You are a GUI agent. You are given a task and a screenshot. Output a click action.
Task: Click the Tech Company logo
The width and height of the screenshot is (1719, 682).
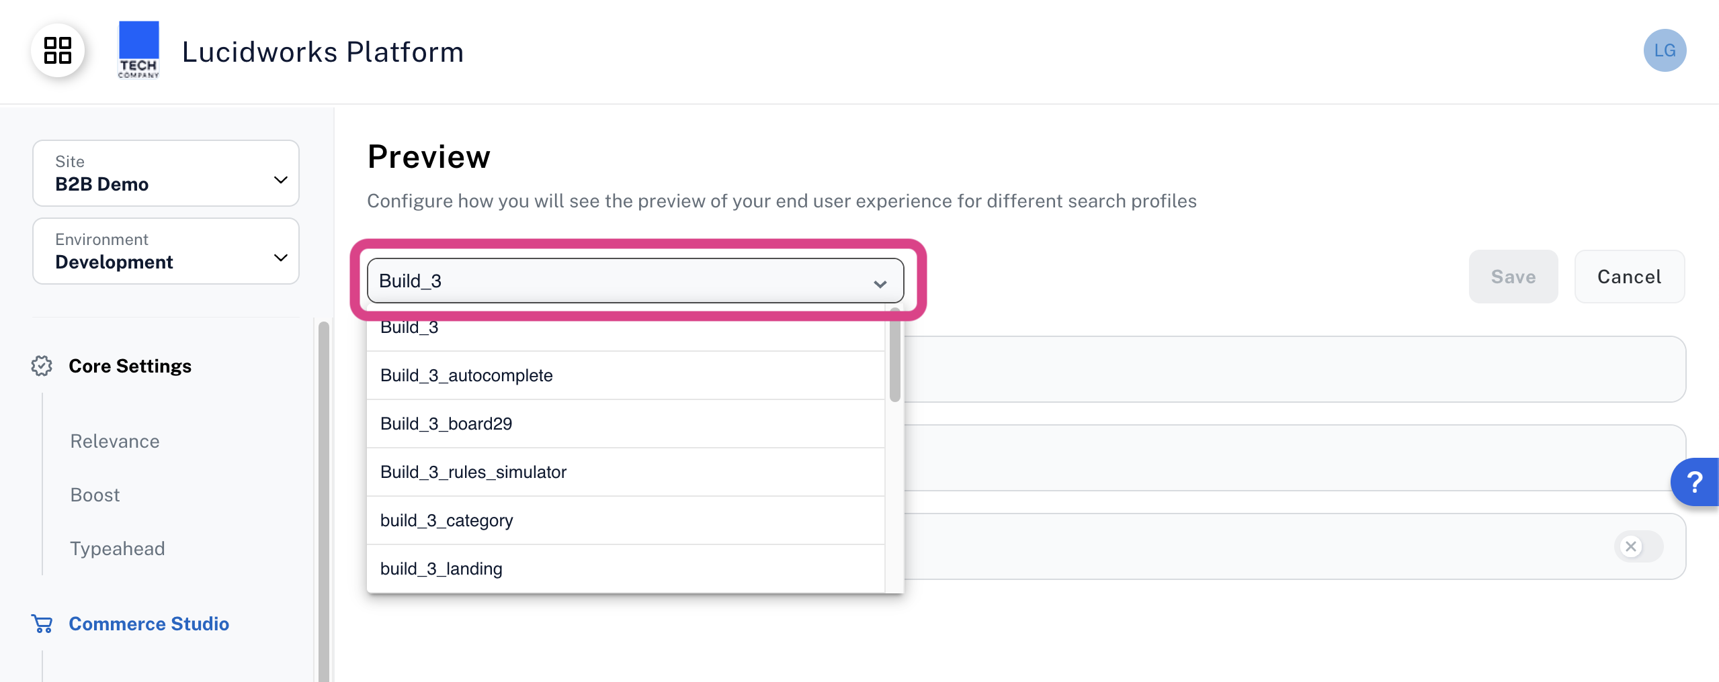coord(138,50)
